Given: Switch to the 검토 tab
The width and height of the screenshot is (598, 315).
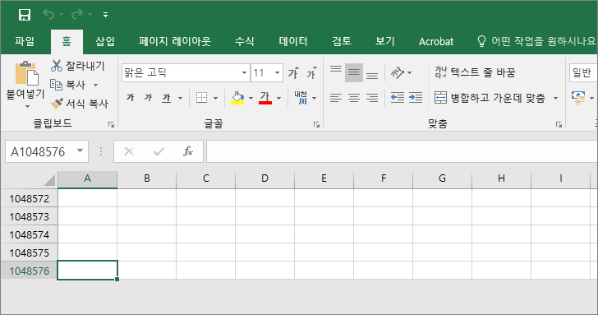Looking at the screenshot, I should [342, 41].
